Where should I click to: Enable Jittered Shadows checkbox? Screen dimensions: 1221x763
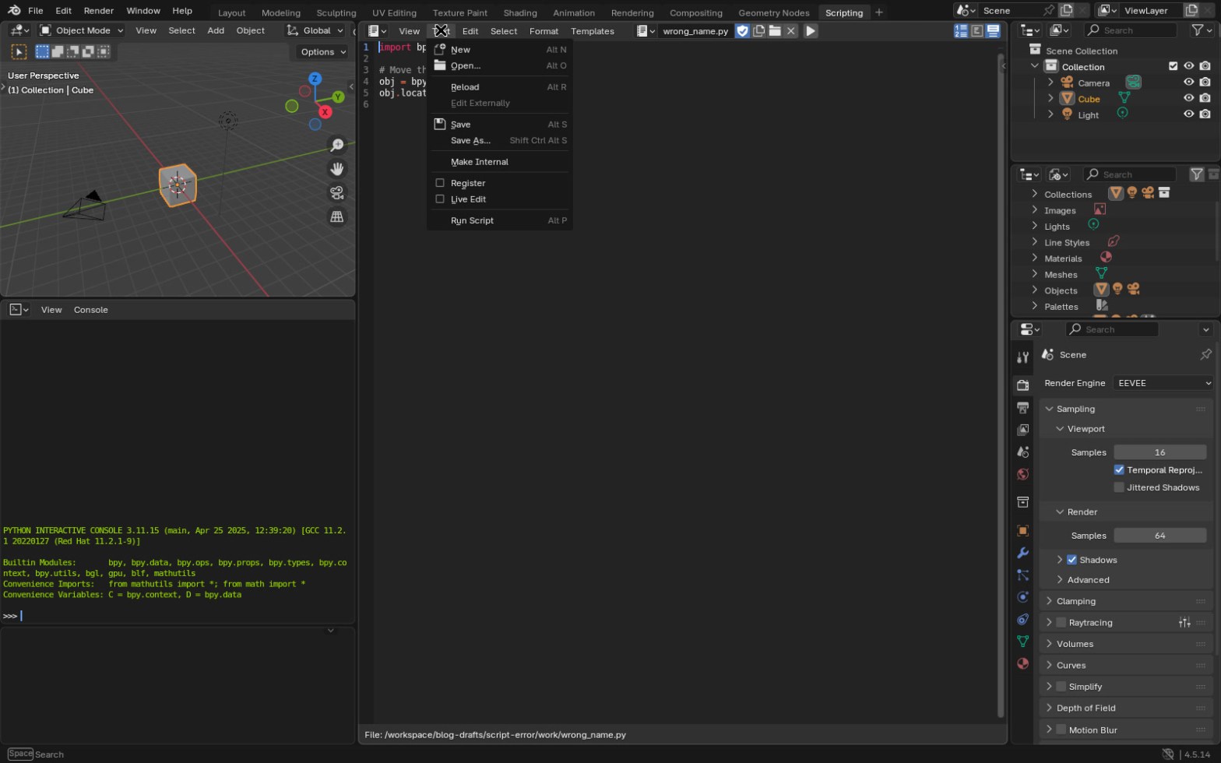(x=1119, y=488)
